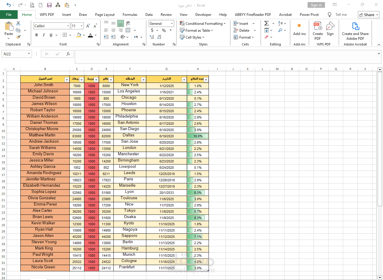The height and width of the screenshot is (280, 383).
Task: Click the Sort & Filter icon
Action: pyautogui.click(x=280, y=23)
